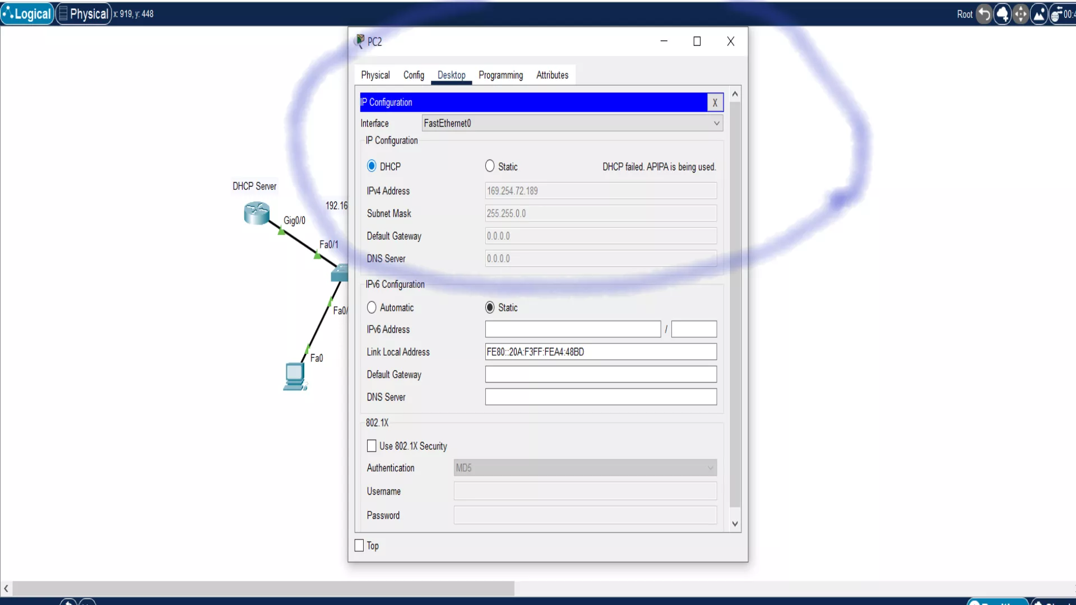
Task: Toggle the Top checkbox
Action: [x=359, y=546]
